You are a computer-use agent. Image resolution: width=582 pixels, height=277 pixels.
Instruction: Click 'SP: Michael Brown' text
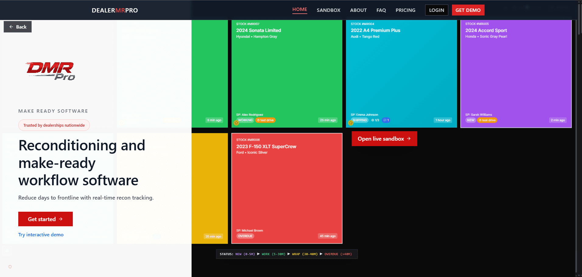(249, 231)
